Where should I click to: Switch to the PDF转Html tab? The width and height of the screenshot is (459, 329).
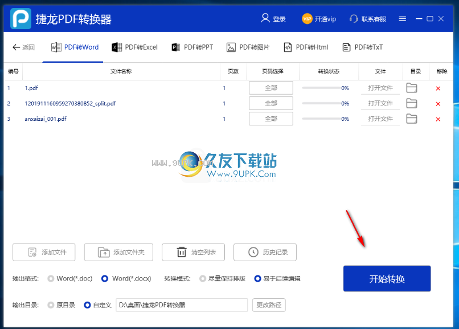pos(306,47)
